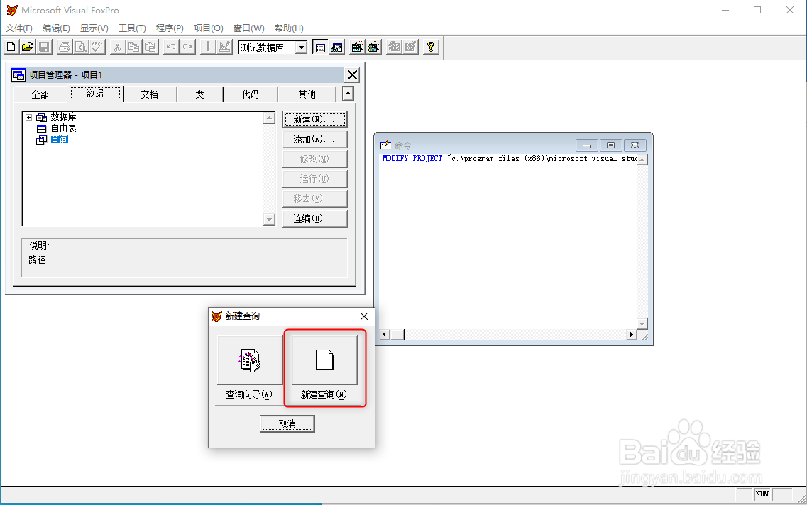Click the Print Preview toolbar icon

[x=81, y=48]
